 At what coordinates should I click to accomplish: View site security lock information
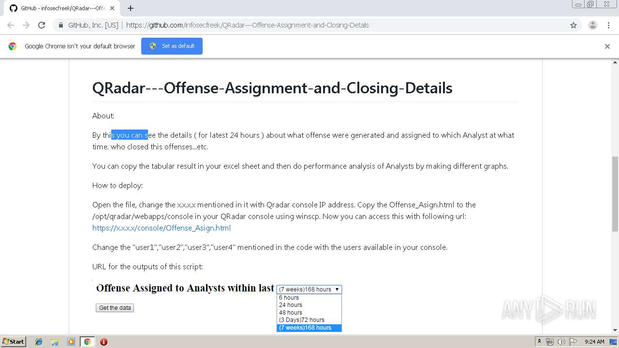[61, 25]
